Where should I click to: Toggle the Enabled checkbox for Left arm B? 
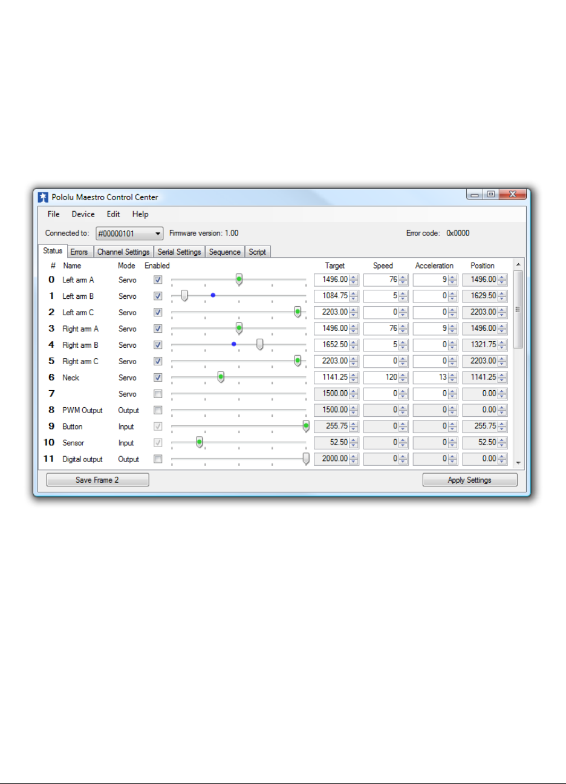coord(158,296)
